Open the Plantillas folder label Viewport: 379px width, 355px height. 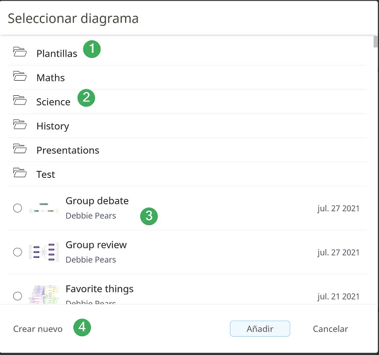point(57,54)
